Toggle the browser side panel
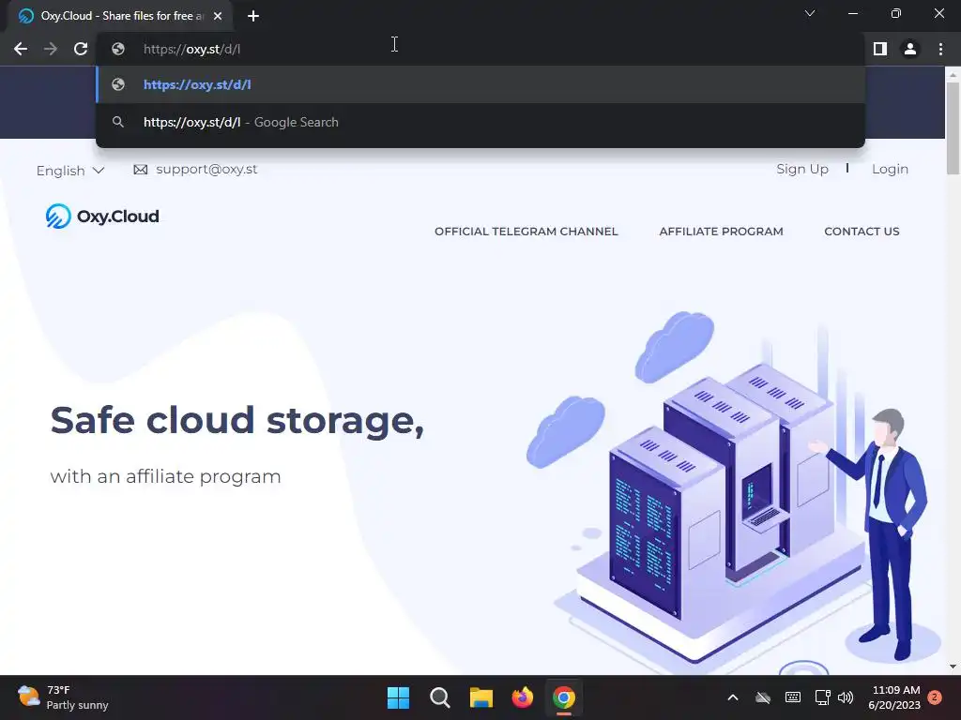Screen dimensions: 961x720 880,49
